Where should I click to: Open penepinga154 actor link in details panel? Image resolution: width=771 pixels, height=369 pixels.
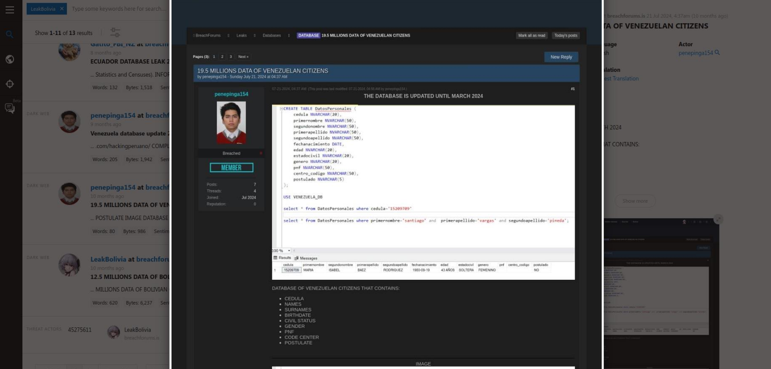(696, 53)
